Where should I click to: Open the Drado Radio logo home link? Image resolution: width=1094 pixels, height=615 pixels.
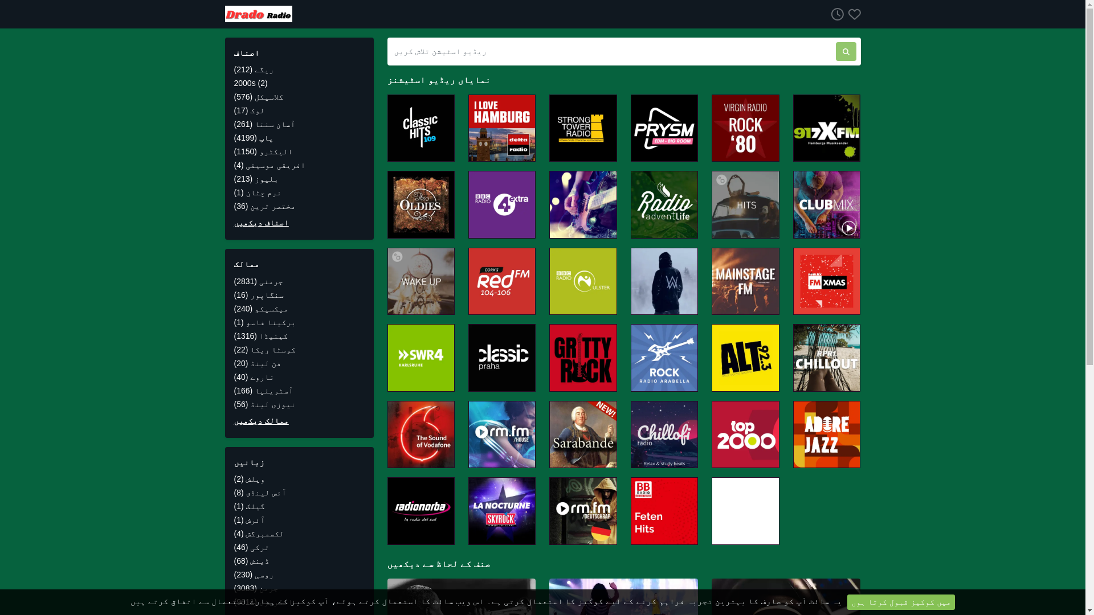point(258,14)
